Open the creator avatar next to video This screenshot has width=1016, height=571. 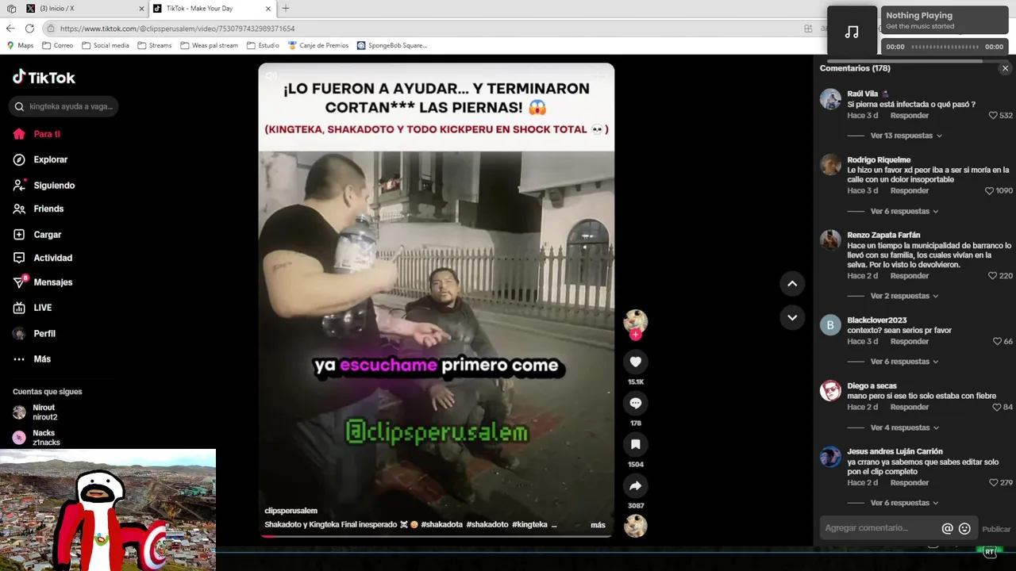[x=635, y=321]
